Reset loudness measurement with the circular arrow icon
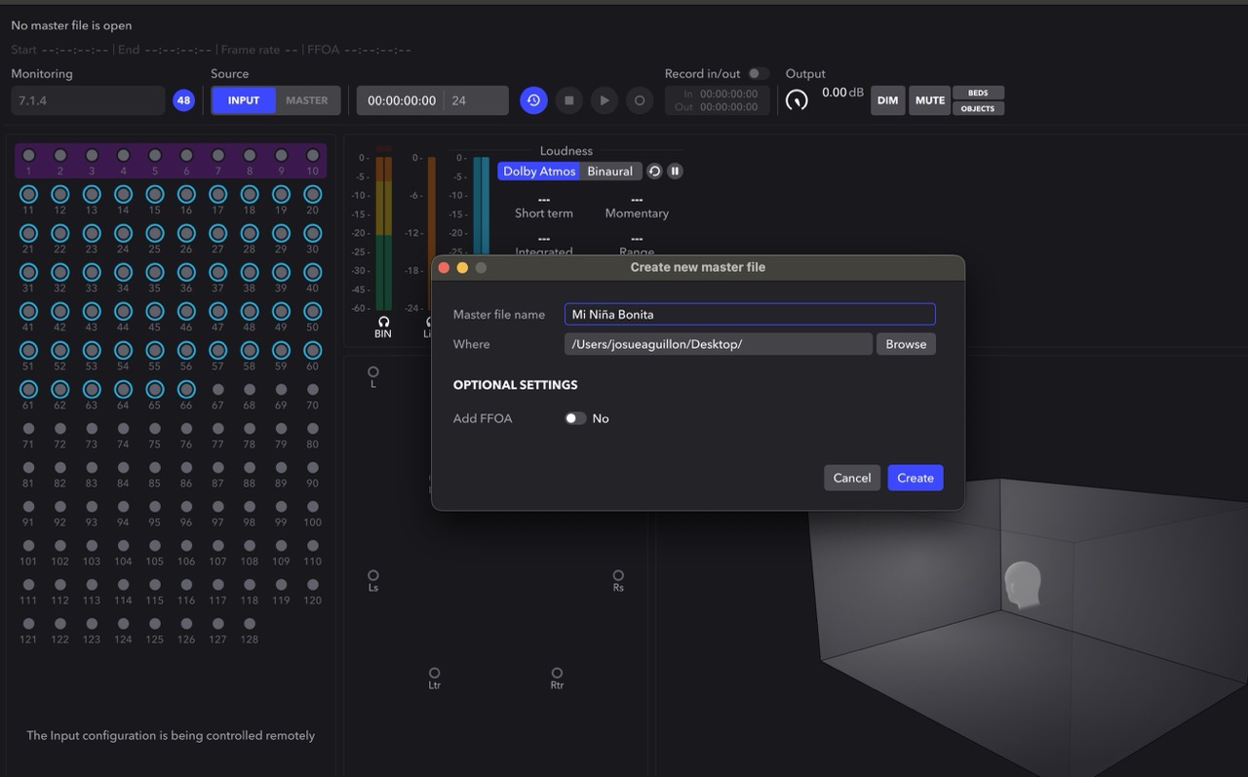The width and height of the screenshot is (1248, 777). [654, 172]
